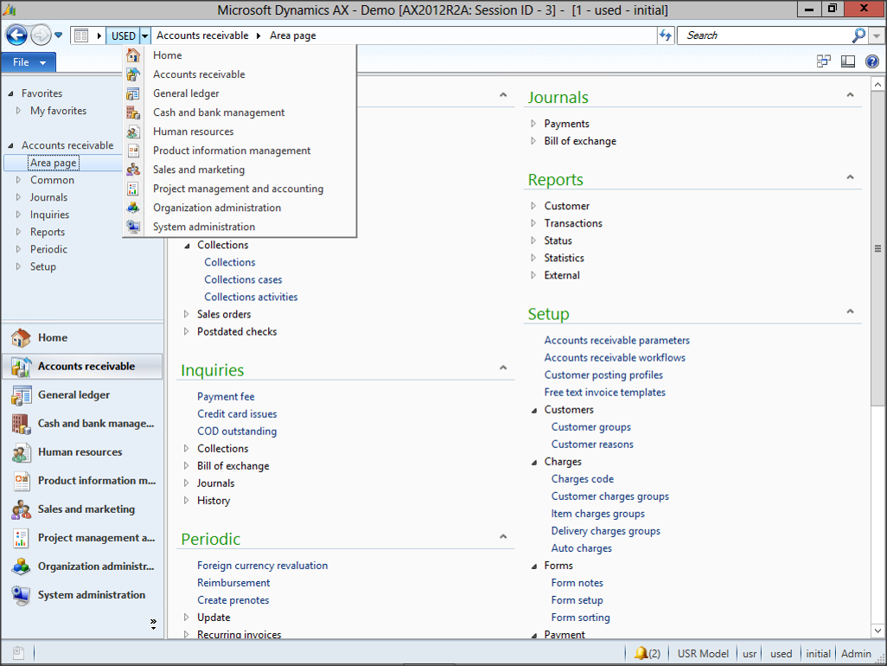Click the view layout icon next to help
Viewport: 887px width, 666px height.
click(x=848, y=61)
